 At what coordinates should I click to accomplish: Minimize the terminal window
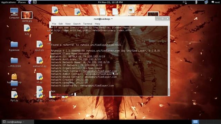pos(157,19)
